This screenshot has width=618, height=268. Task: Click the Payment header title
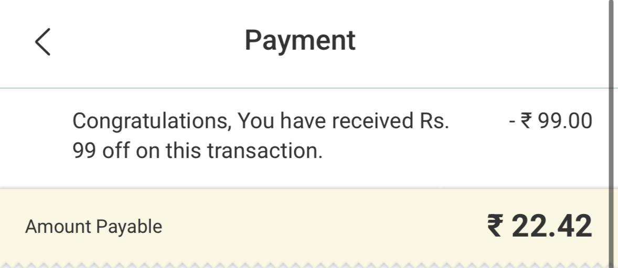[x=300, y=40]
